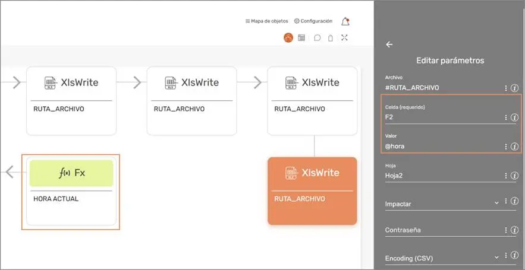Open the Hoja field options menu
The image size is (525, 270).
[506, 176]
